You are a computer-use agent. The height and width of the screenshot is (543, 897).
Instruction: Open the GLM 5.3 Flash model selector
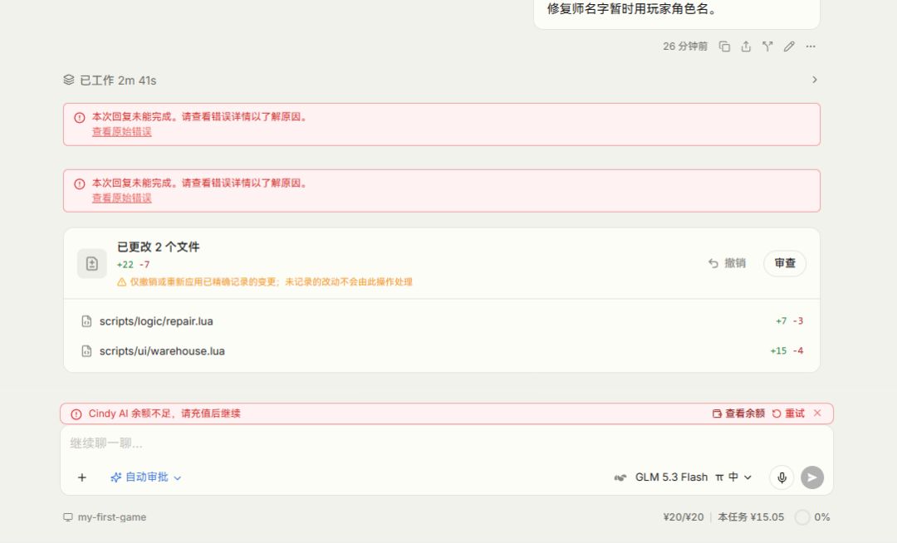tap(683, 477)
